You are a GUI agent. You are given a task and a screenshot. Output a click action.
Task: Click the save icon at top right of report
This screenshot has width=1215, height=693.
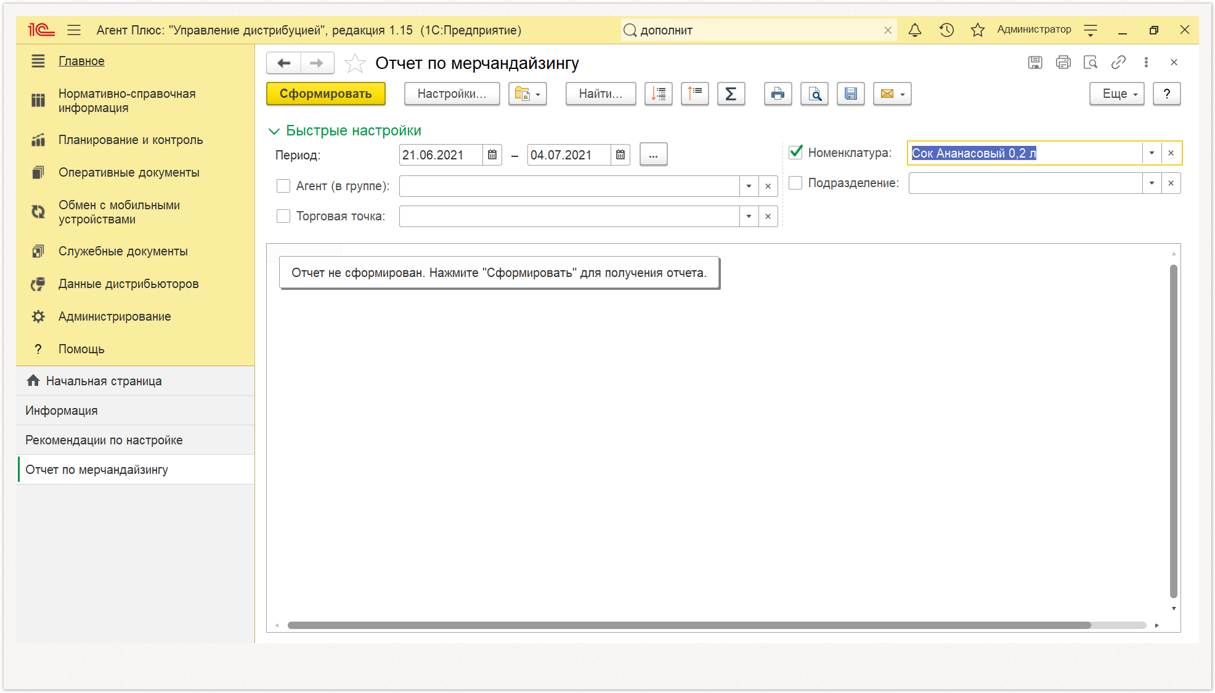tap(1035, 62)
